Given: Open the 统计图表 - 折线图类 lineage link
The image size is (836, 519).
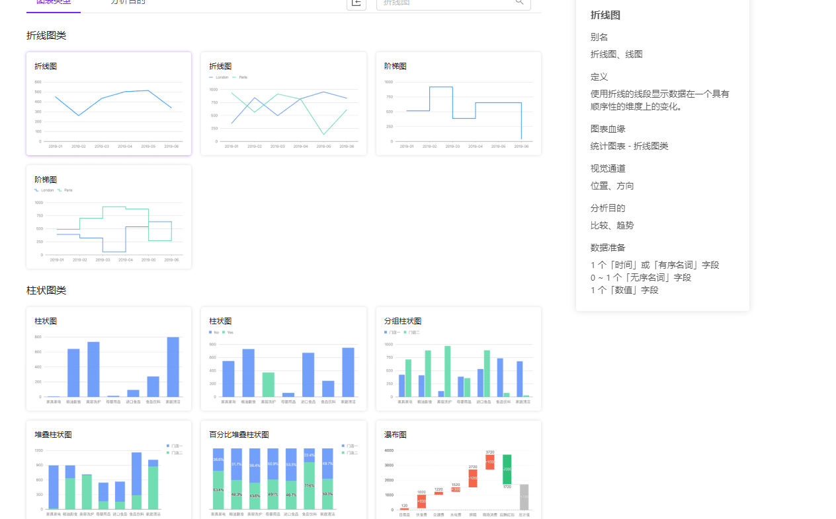Looking at the screenshot, I should pyautogui.click(x=629, y=146).
